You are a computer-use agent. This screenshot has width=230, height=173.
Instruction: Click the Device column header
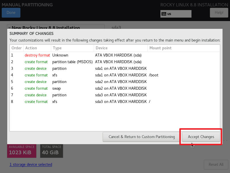tap(121, 48)
